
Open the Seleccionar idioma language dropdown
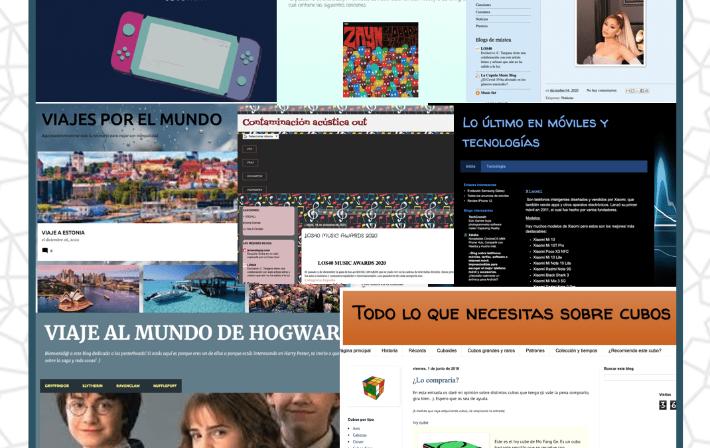click(260, 136)
